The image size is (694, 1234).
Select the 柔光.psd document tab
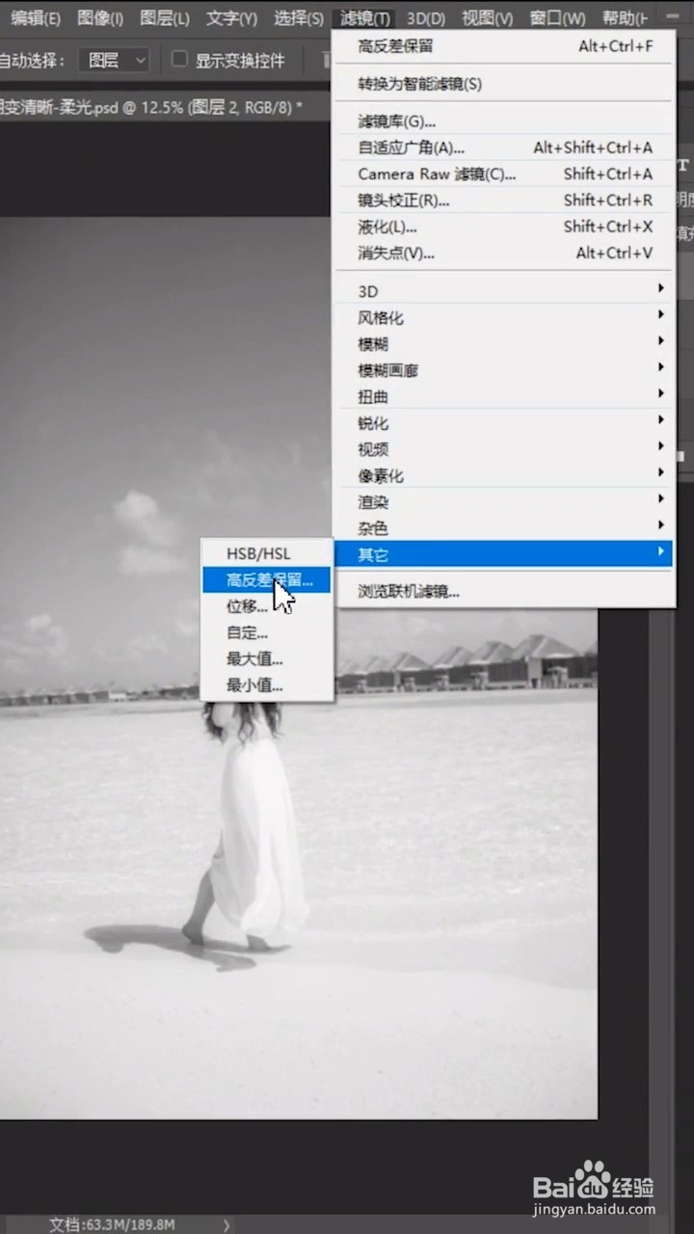[152, 107]
